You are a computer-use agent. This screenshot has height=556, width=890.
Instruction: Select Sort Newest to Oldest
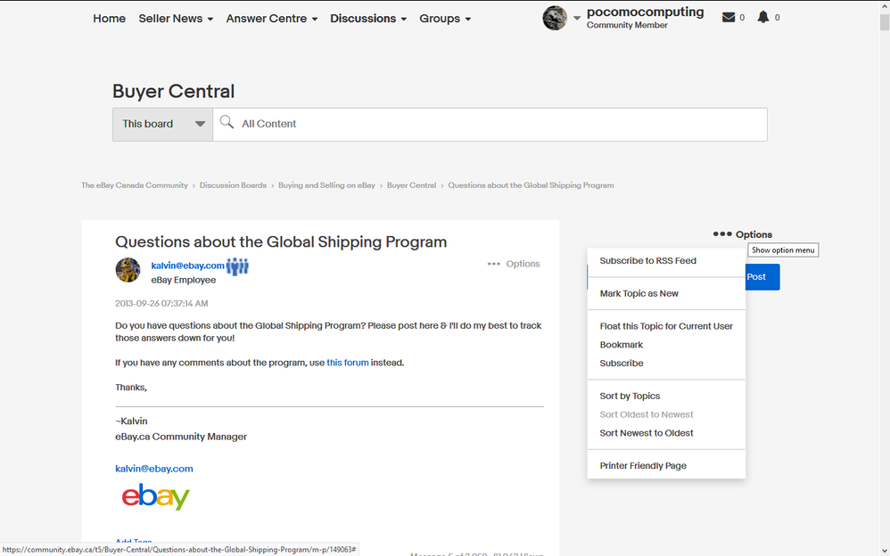(x=647, y=433)
